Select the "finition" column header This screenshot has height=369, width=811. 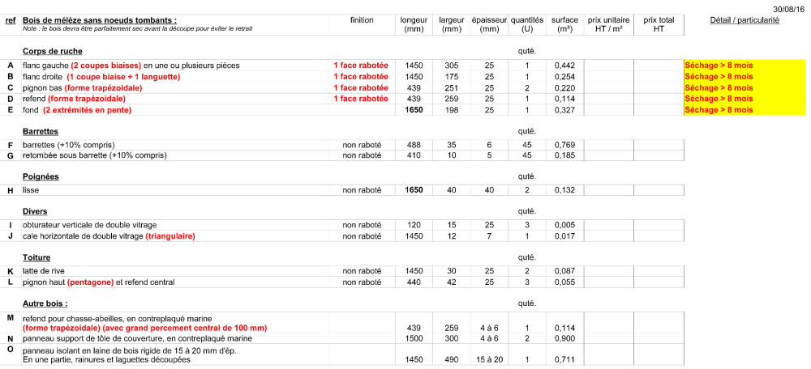pos(362,19)
